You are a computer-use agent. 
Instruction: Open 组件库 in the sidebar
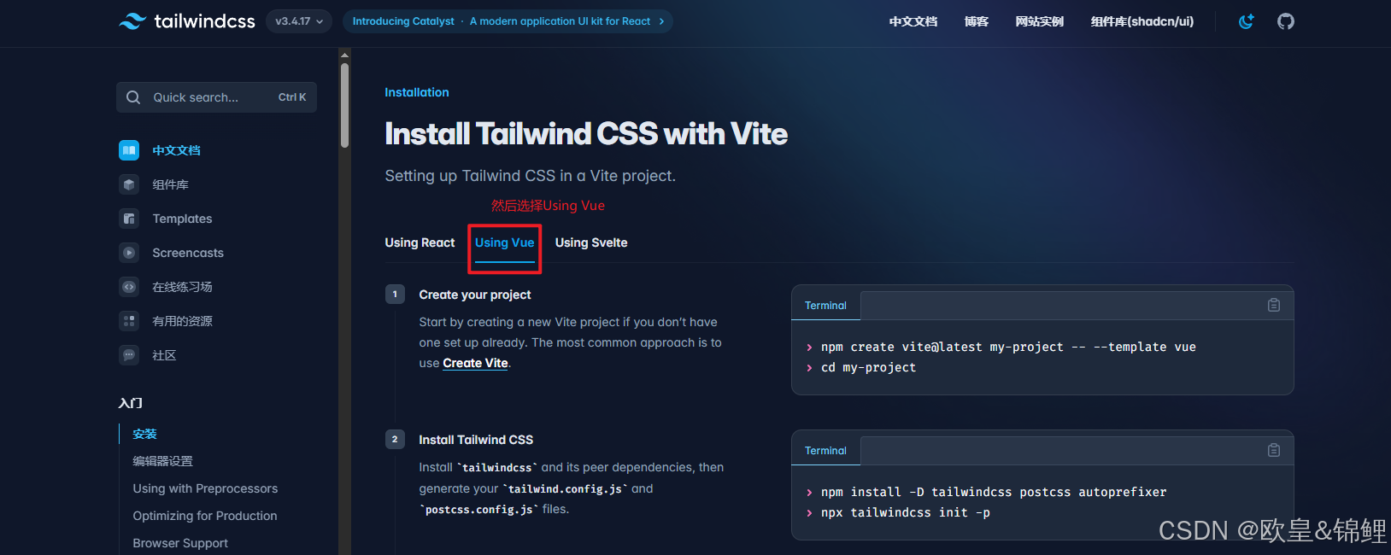coord(170,184)
